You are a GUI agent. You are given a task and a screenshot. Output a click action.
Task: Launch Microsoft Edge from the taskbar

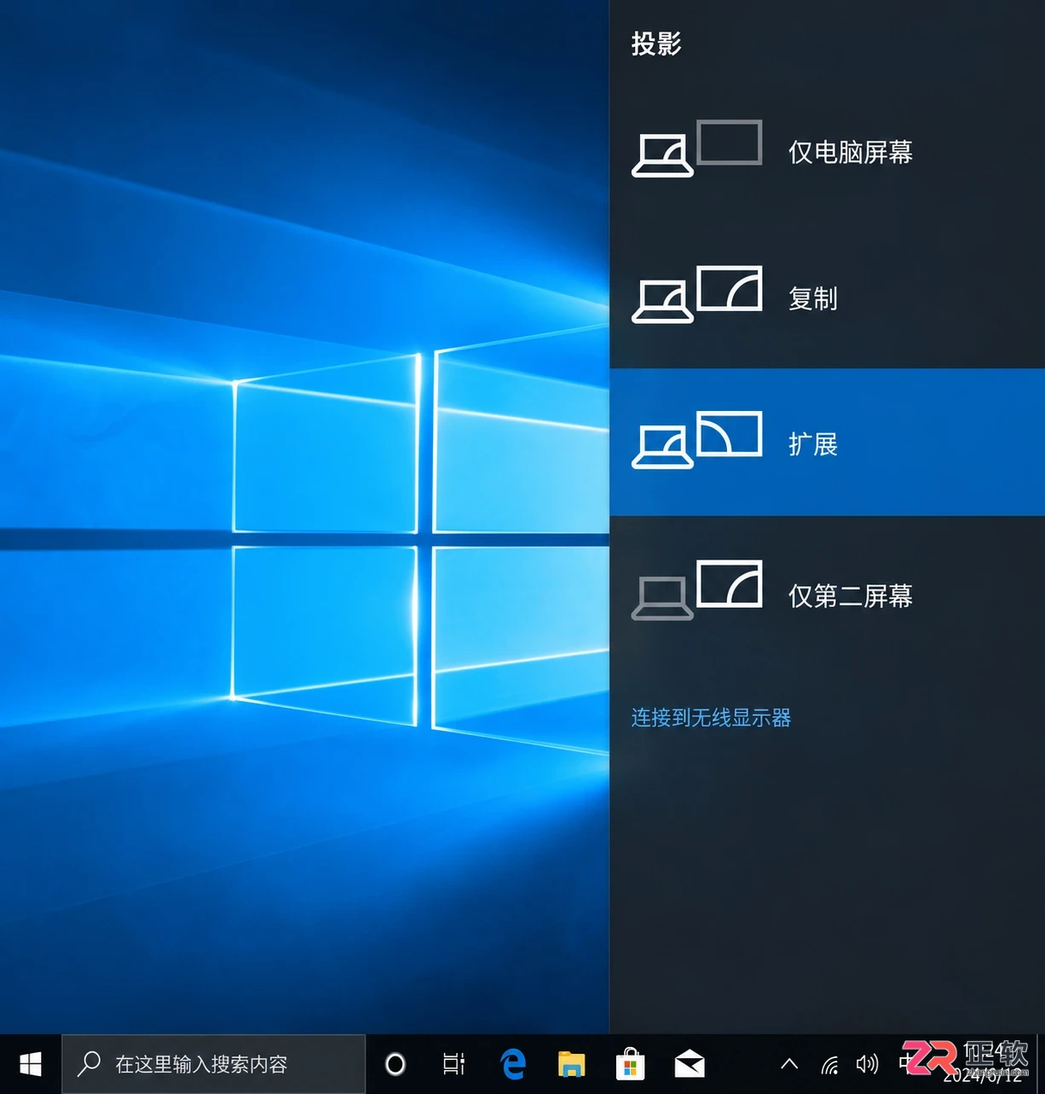coord(513,1064)
